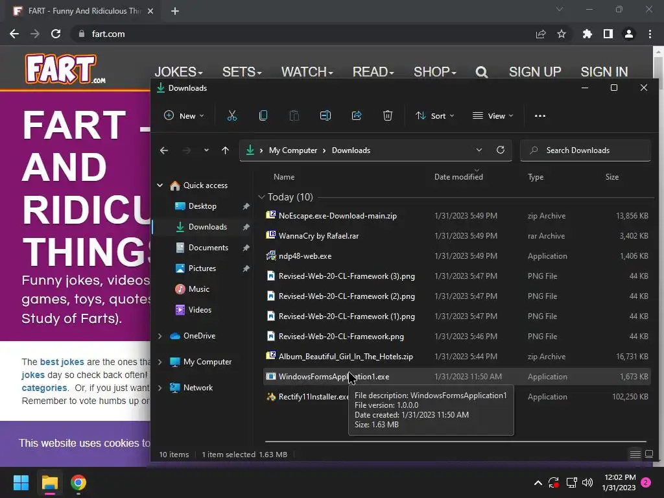Click SIGN UP on FART website
The image size is (664, 498).
[535, 72]
